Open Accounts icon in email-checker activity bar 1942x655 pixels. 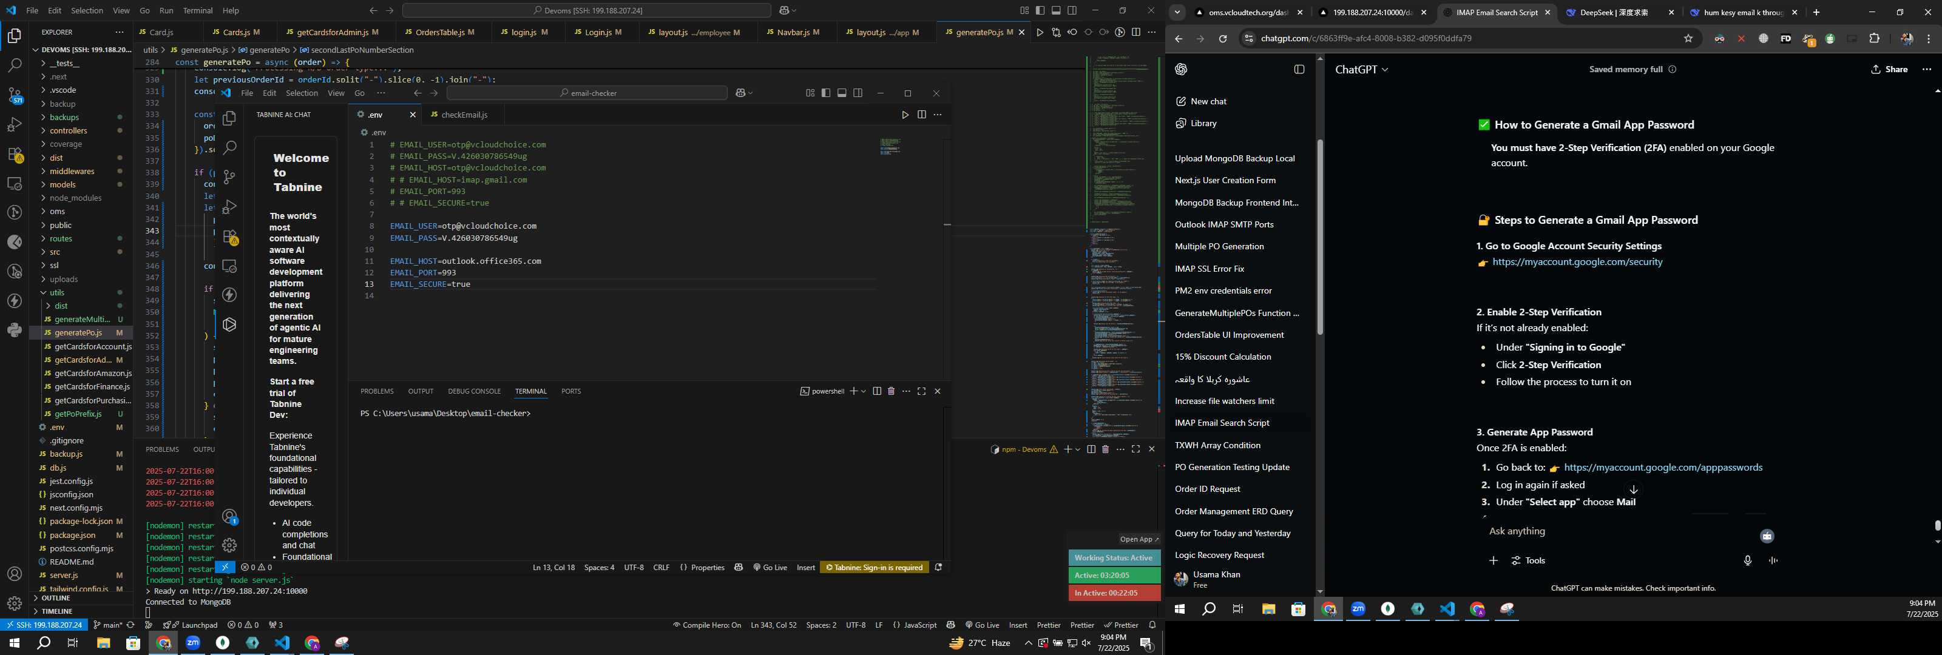pyautogui.click(x=230, y=517)
